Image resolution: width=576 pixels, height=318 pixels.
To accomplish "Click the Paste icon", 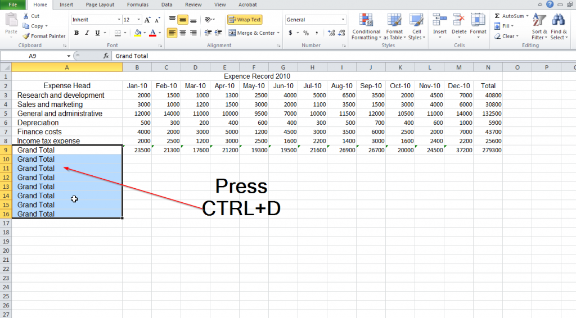I will (x=11, y=21).
